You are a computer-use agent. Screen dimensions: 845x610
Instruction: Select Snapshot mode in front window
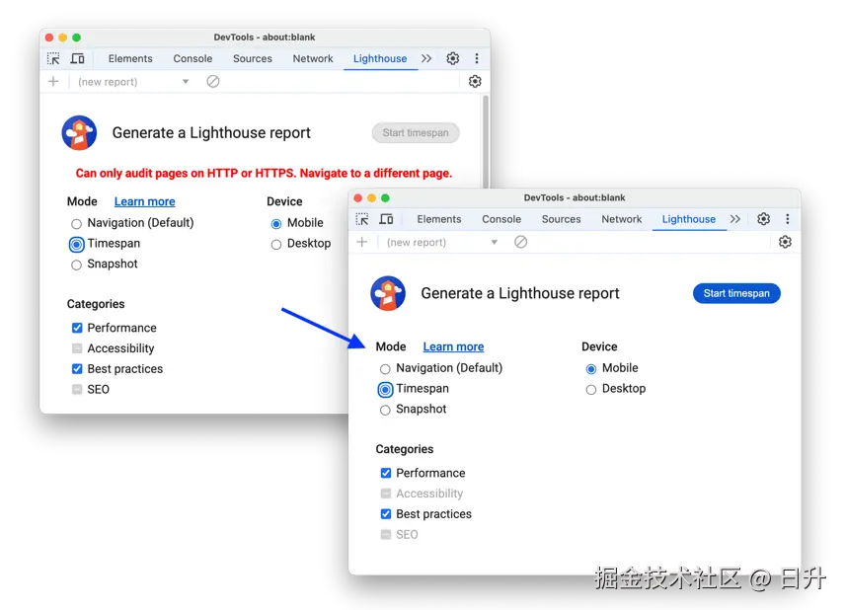385,410
